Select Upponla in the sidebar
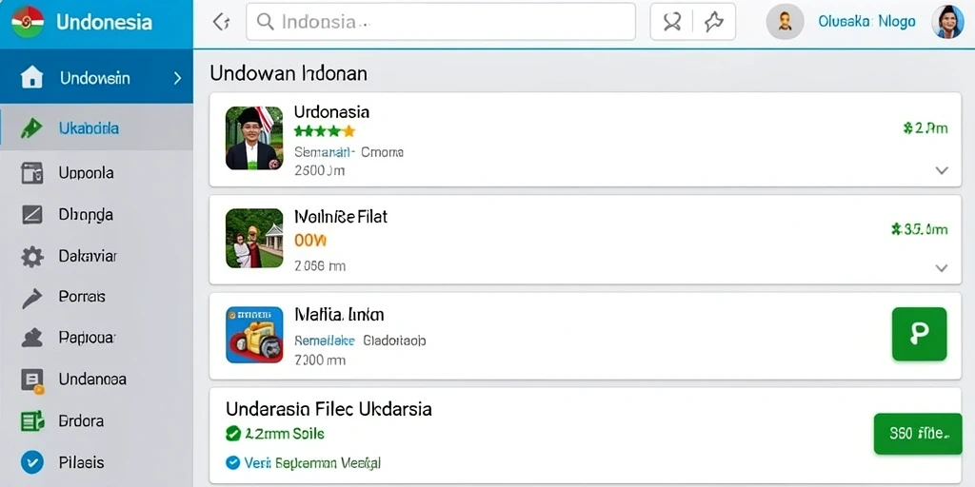Screen dimensions: 975x487 coord(86,173)
